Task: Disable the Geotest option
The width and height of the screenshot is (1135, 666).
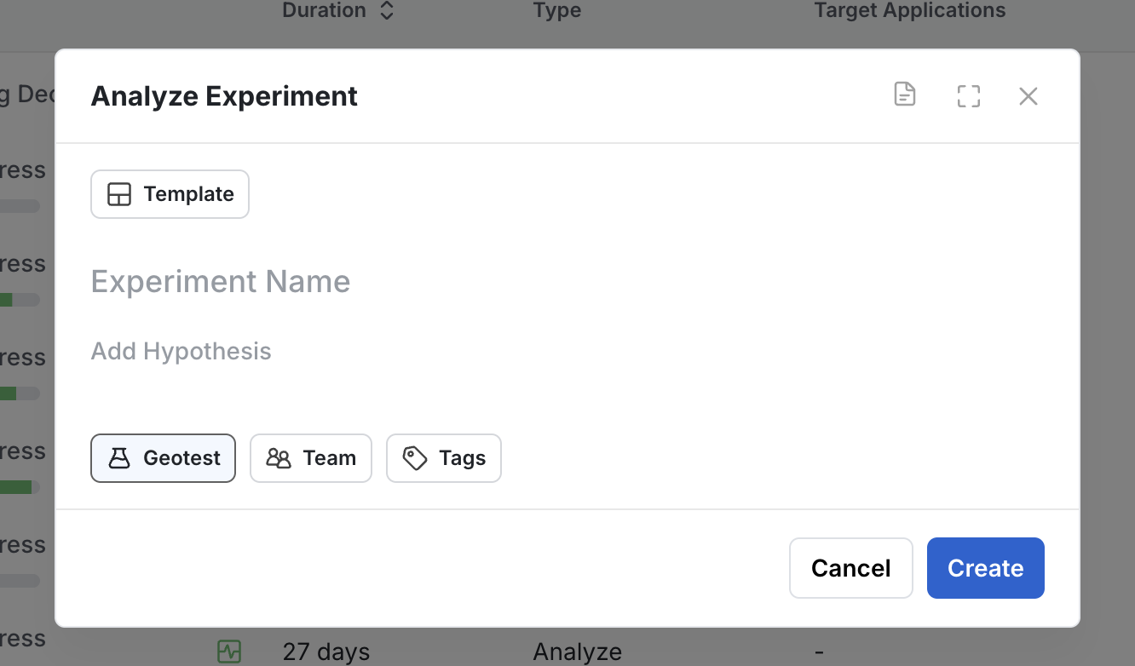Action: tap(163, 458)
